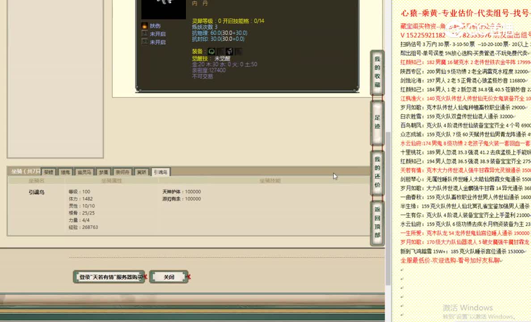Screen dimensions: 531x322
Task: Click the 扶伤 skill flame icon
Action: click(x=145, y=26)
